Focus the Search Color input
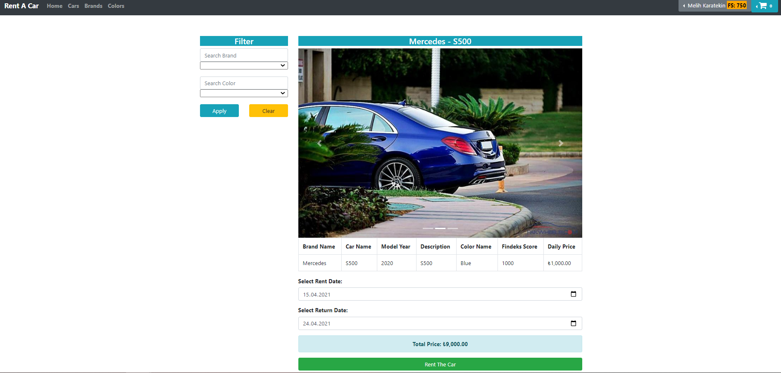 [x=244, y=83]
